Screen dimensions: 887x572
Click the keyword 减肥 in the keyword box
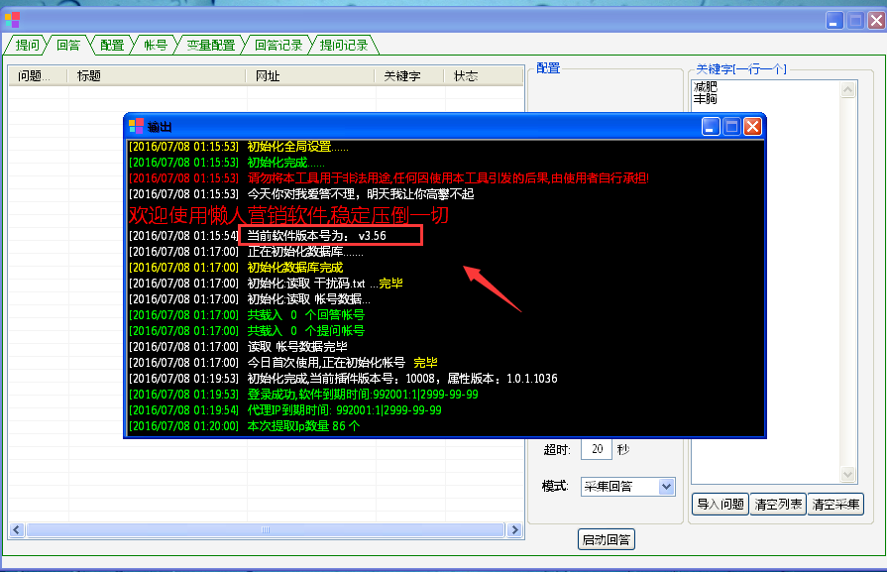(x=706, y=86)
